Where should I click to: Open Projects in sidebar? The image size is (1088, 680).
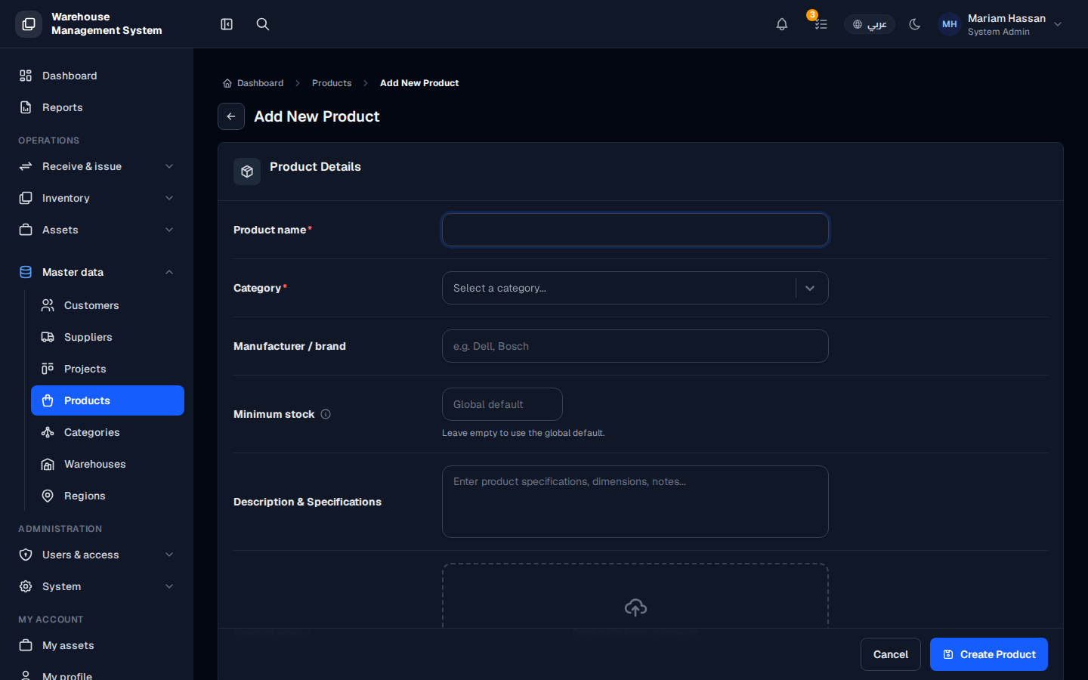coord(107,369)
